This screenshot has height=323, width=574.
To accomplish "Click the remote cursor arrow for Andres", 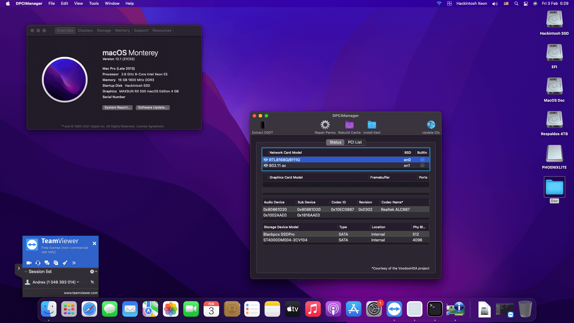I will point(92,282).
